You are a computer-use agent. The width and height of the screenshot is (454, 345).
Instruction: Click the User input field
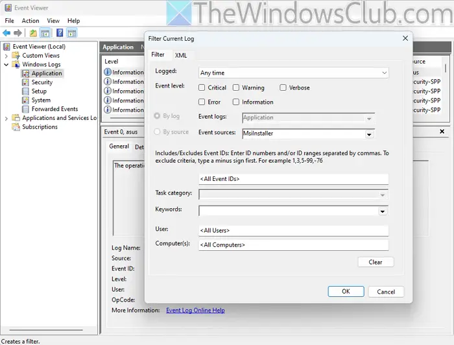pos(293,230)
